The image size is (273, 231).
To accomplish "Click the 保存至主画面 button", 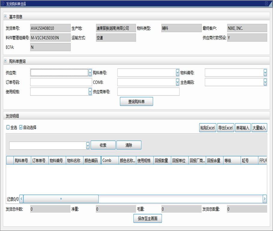I will coord(147,219).
